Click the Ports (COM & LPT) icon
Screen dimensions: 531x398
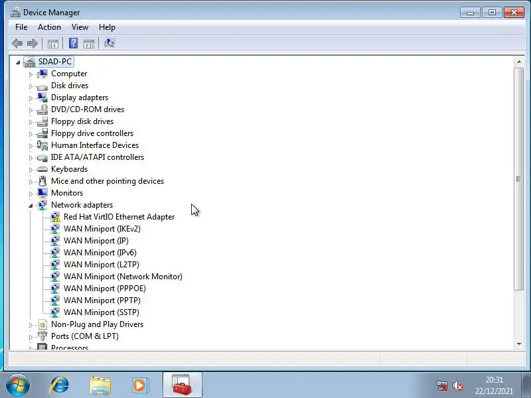tap(42, 336)
